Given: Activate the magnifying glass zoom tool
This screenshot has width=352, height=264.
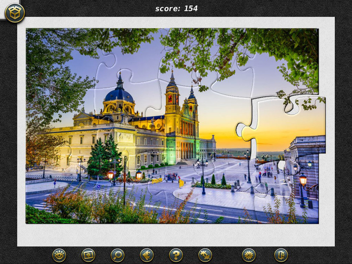Looking at the screenshot, I should (x=118, y=255).
